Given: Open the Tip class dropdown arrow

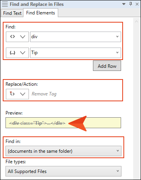Looking at the screenshot, I should tap(117, 53).
